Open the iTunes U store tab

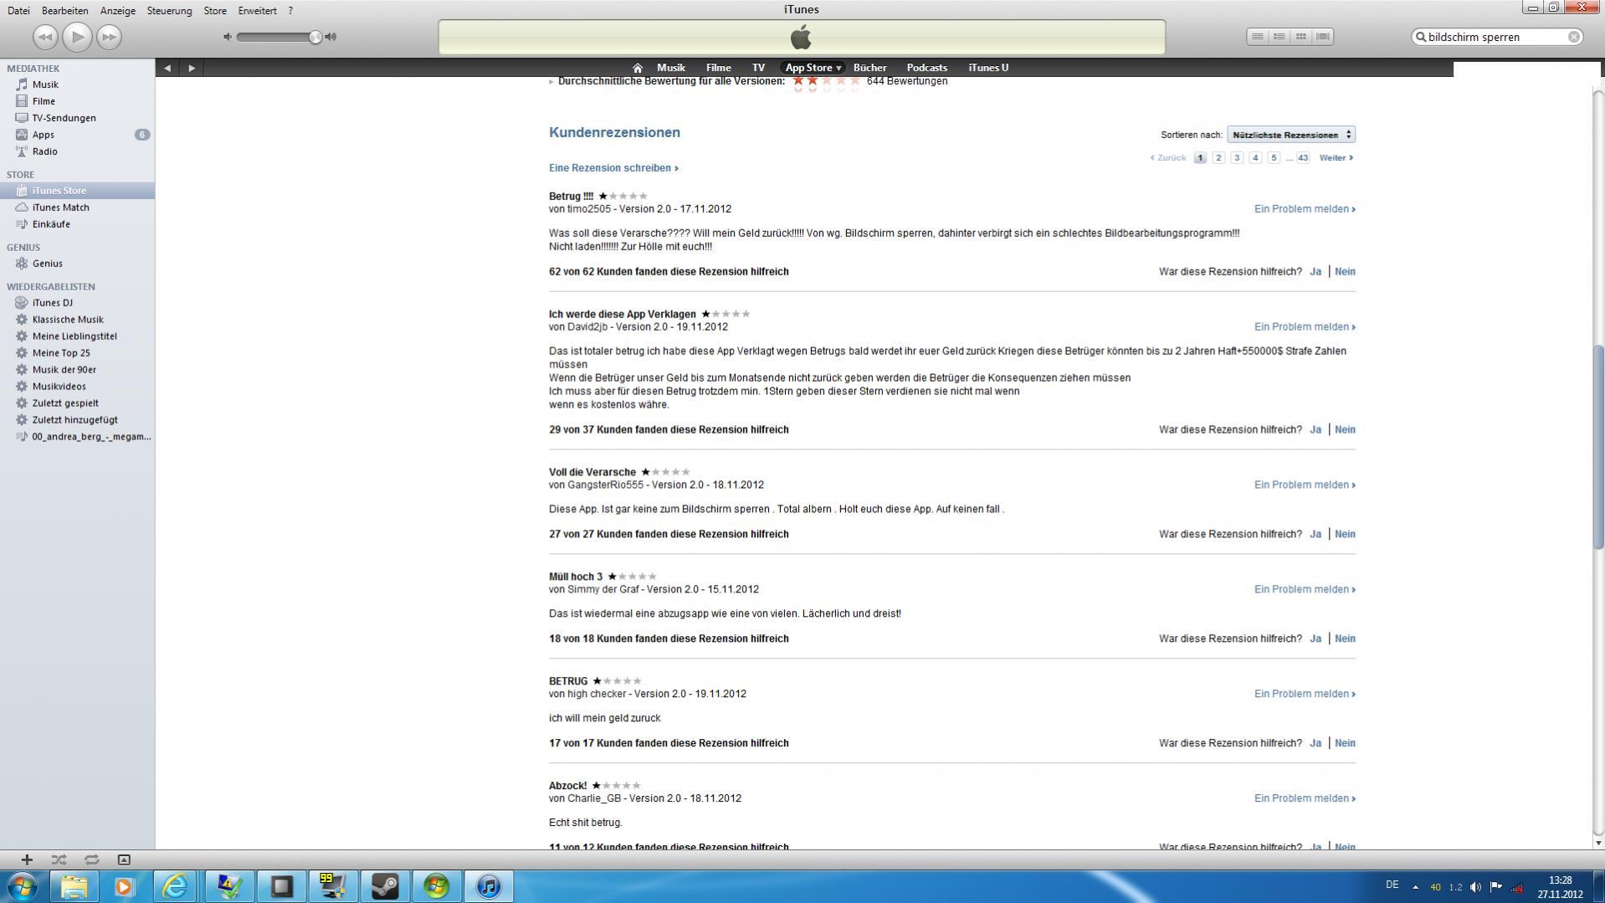click(x=988, y=68)
